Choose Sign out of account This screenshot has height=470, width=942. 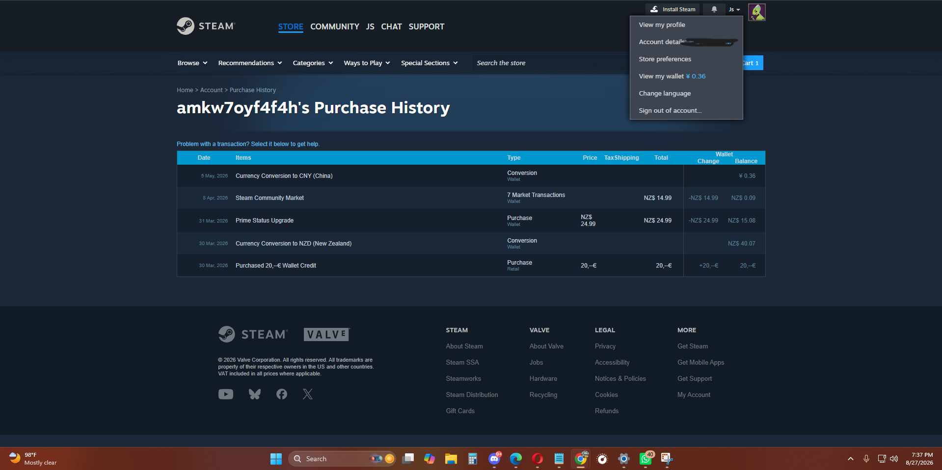686,110
